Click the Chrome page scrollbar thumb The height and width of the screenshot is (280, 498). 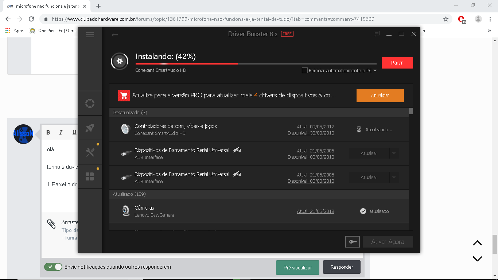coord(495,244)
